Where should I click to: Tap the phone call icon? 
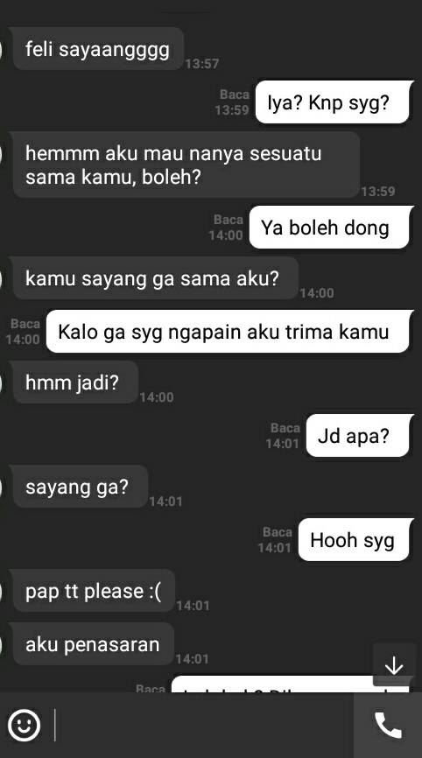(388, 725)
